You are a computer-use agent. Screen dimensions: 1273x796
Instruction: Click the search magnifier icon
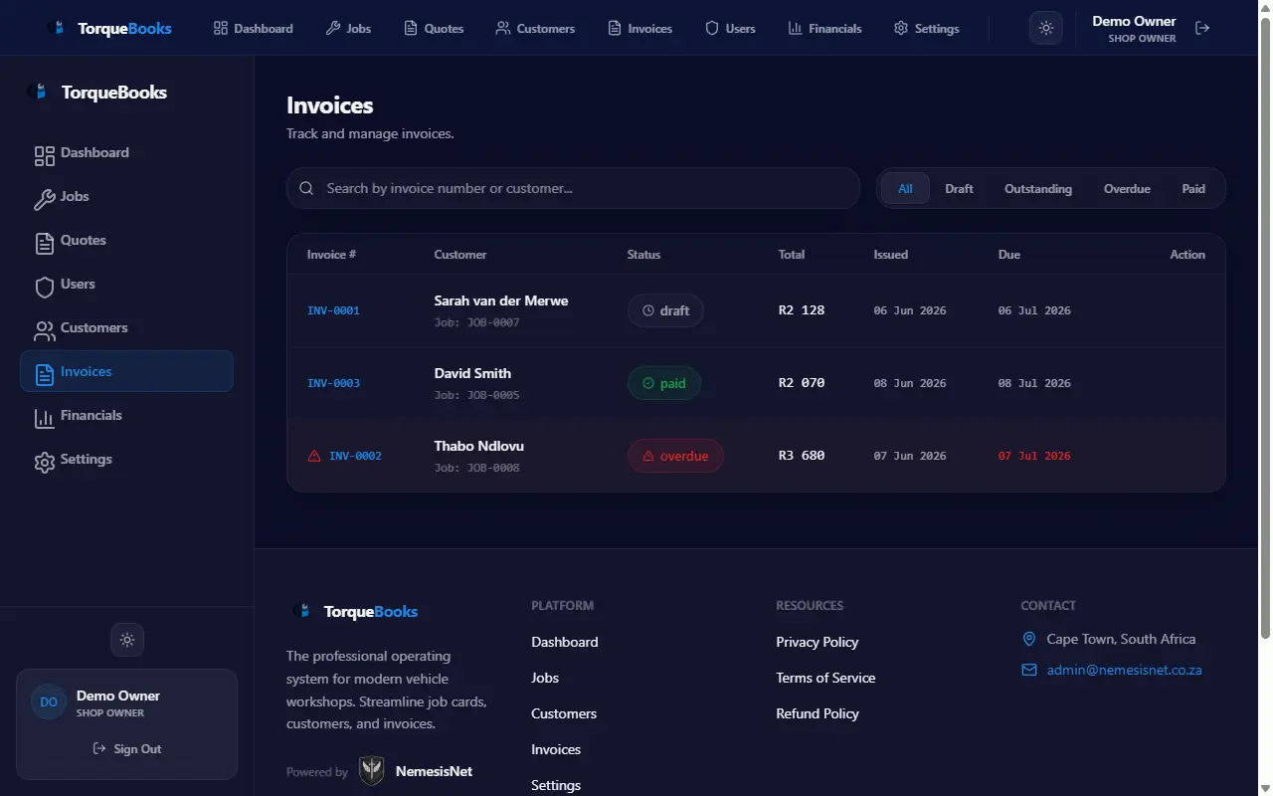306,188
